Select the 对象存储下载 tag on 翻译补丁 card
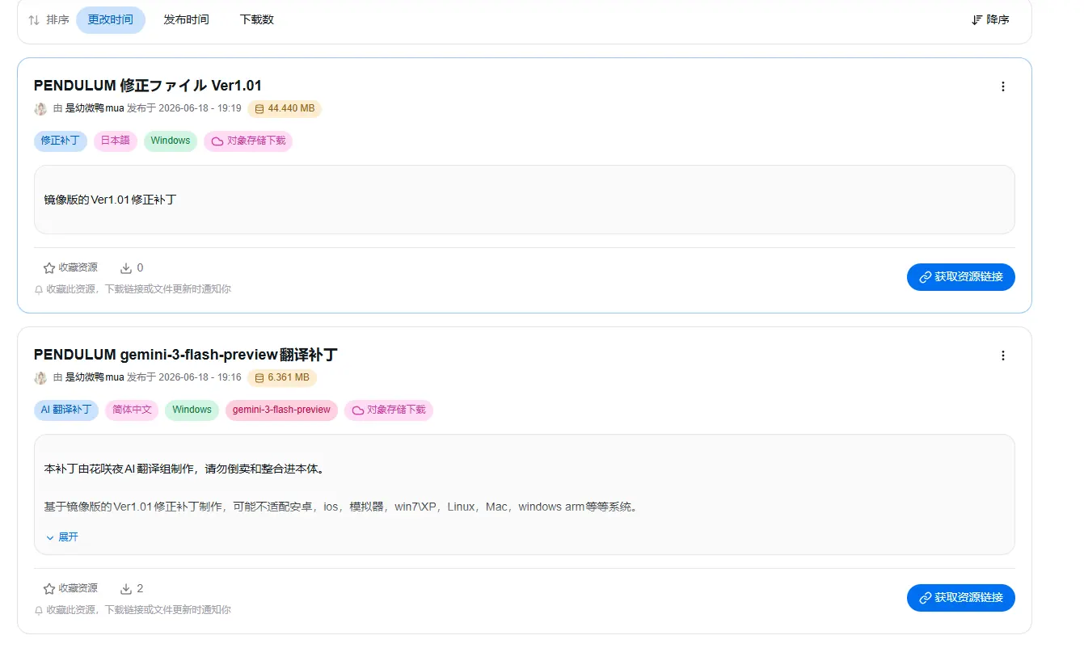1084x648 pixels. [x=389, y=410]
